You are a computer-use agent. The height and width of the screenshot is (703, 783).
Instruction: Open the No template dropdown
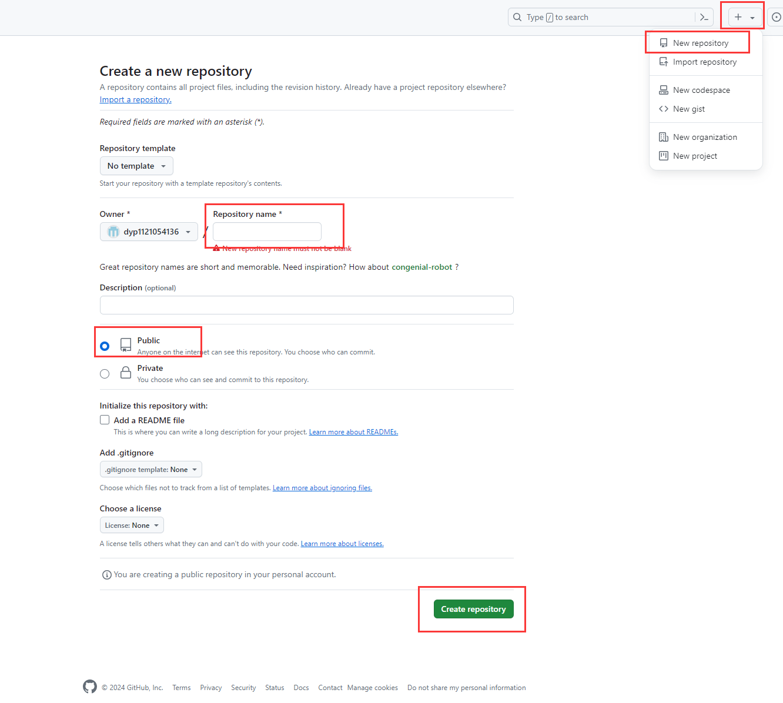[x=136, y=166]
